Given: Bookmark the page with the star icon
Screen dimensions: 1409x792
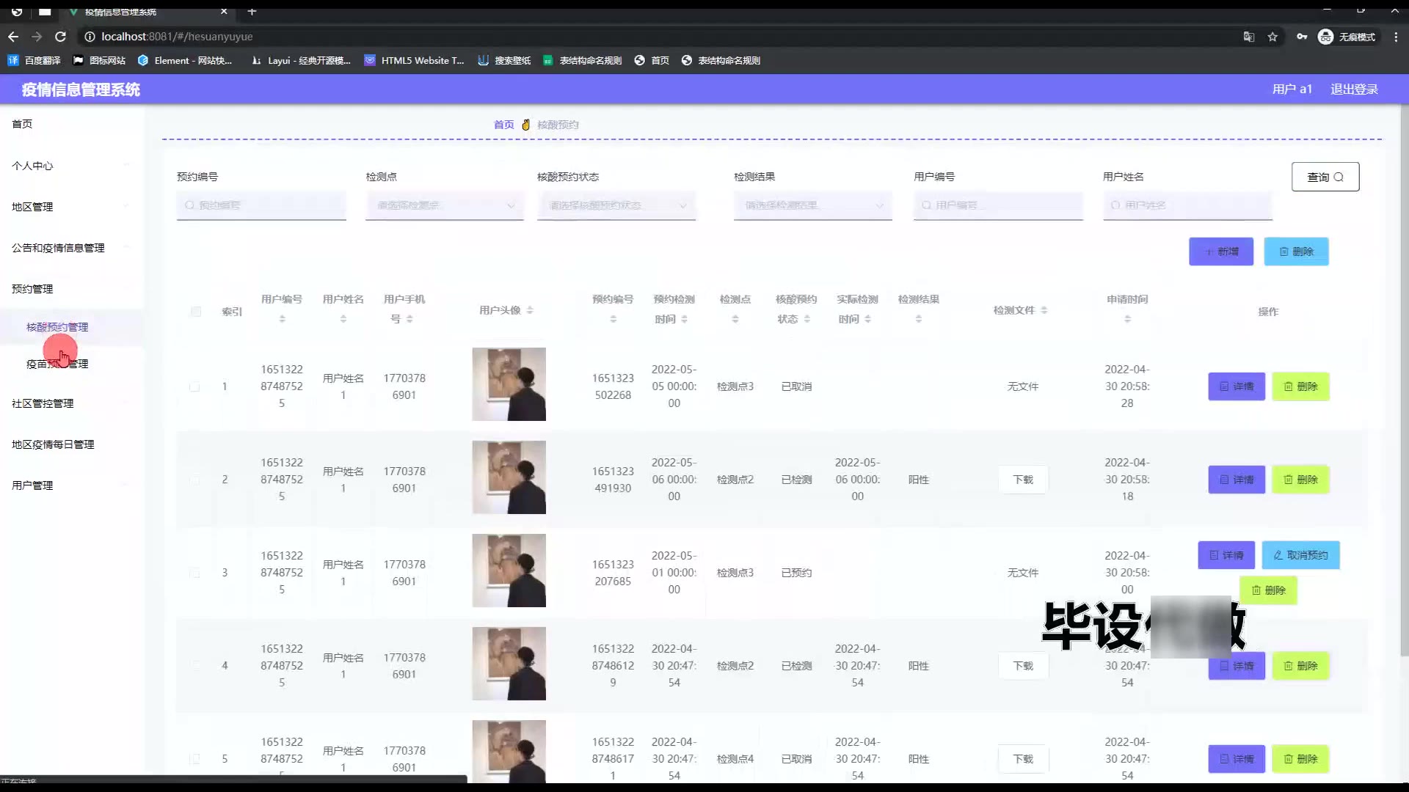Looking at the screenshot, I should coord(1273,37).
